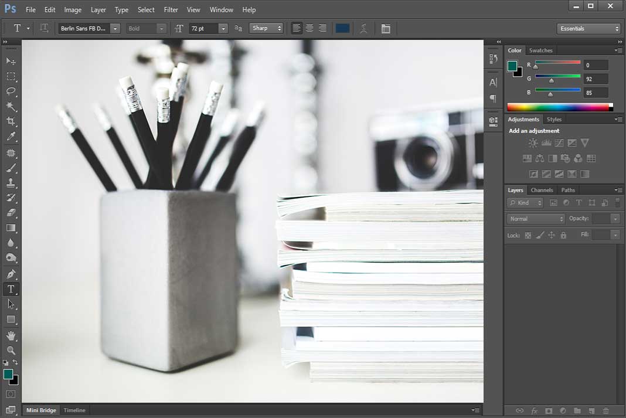This screenshot has height=418, width=626.
Task: Toggle center text alignment
Action: pyautogui.click(x=309, y=28)
